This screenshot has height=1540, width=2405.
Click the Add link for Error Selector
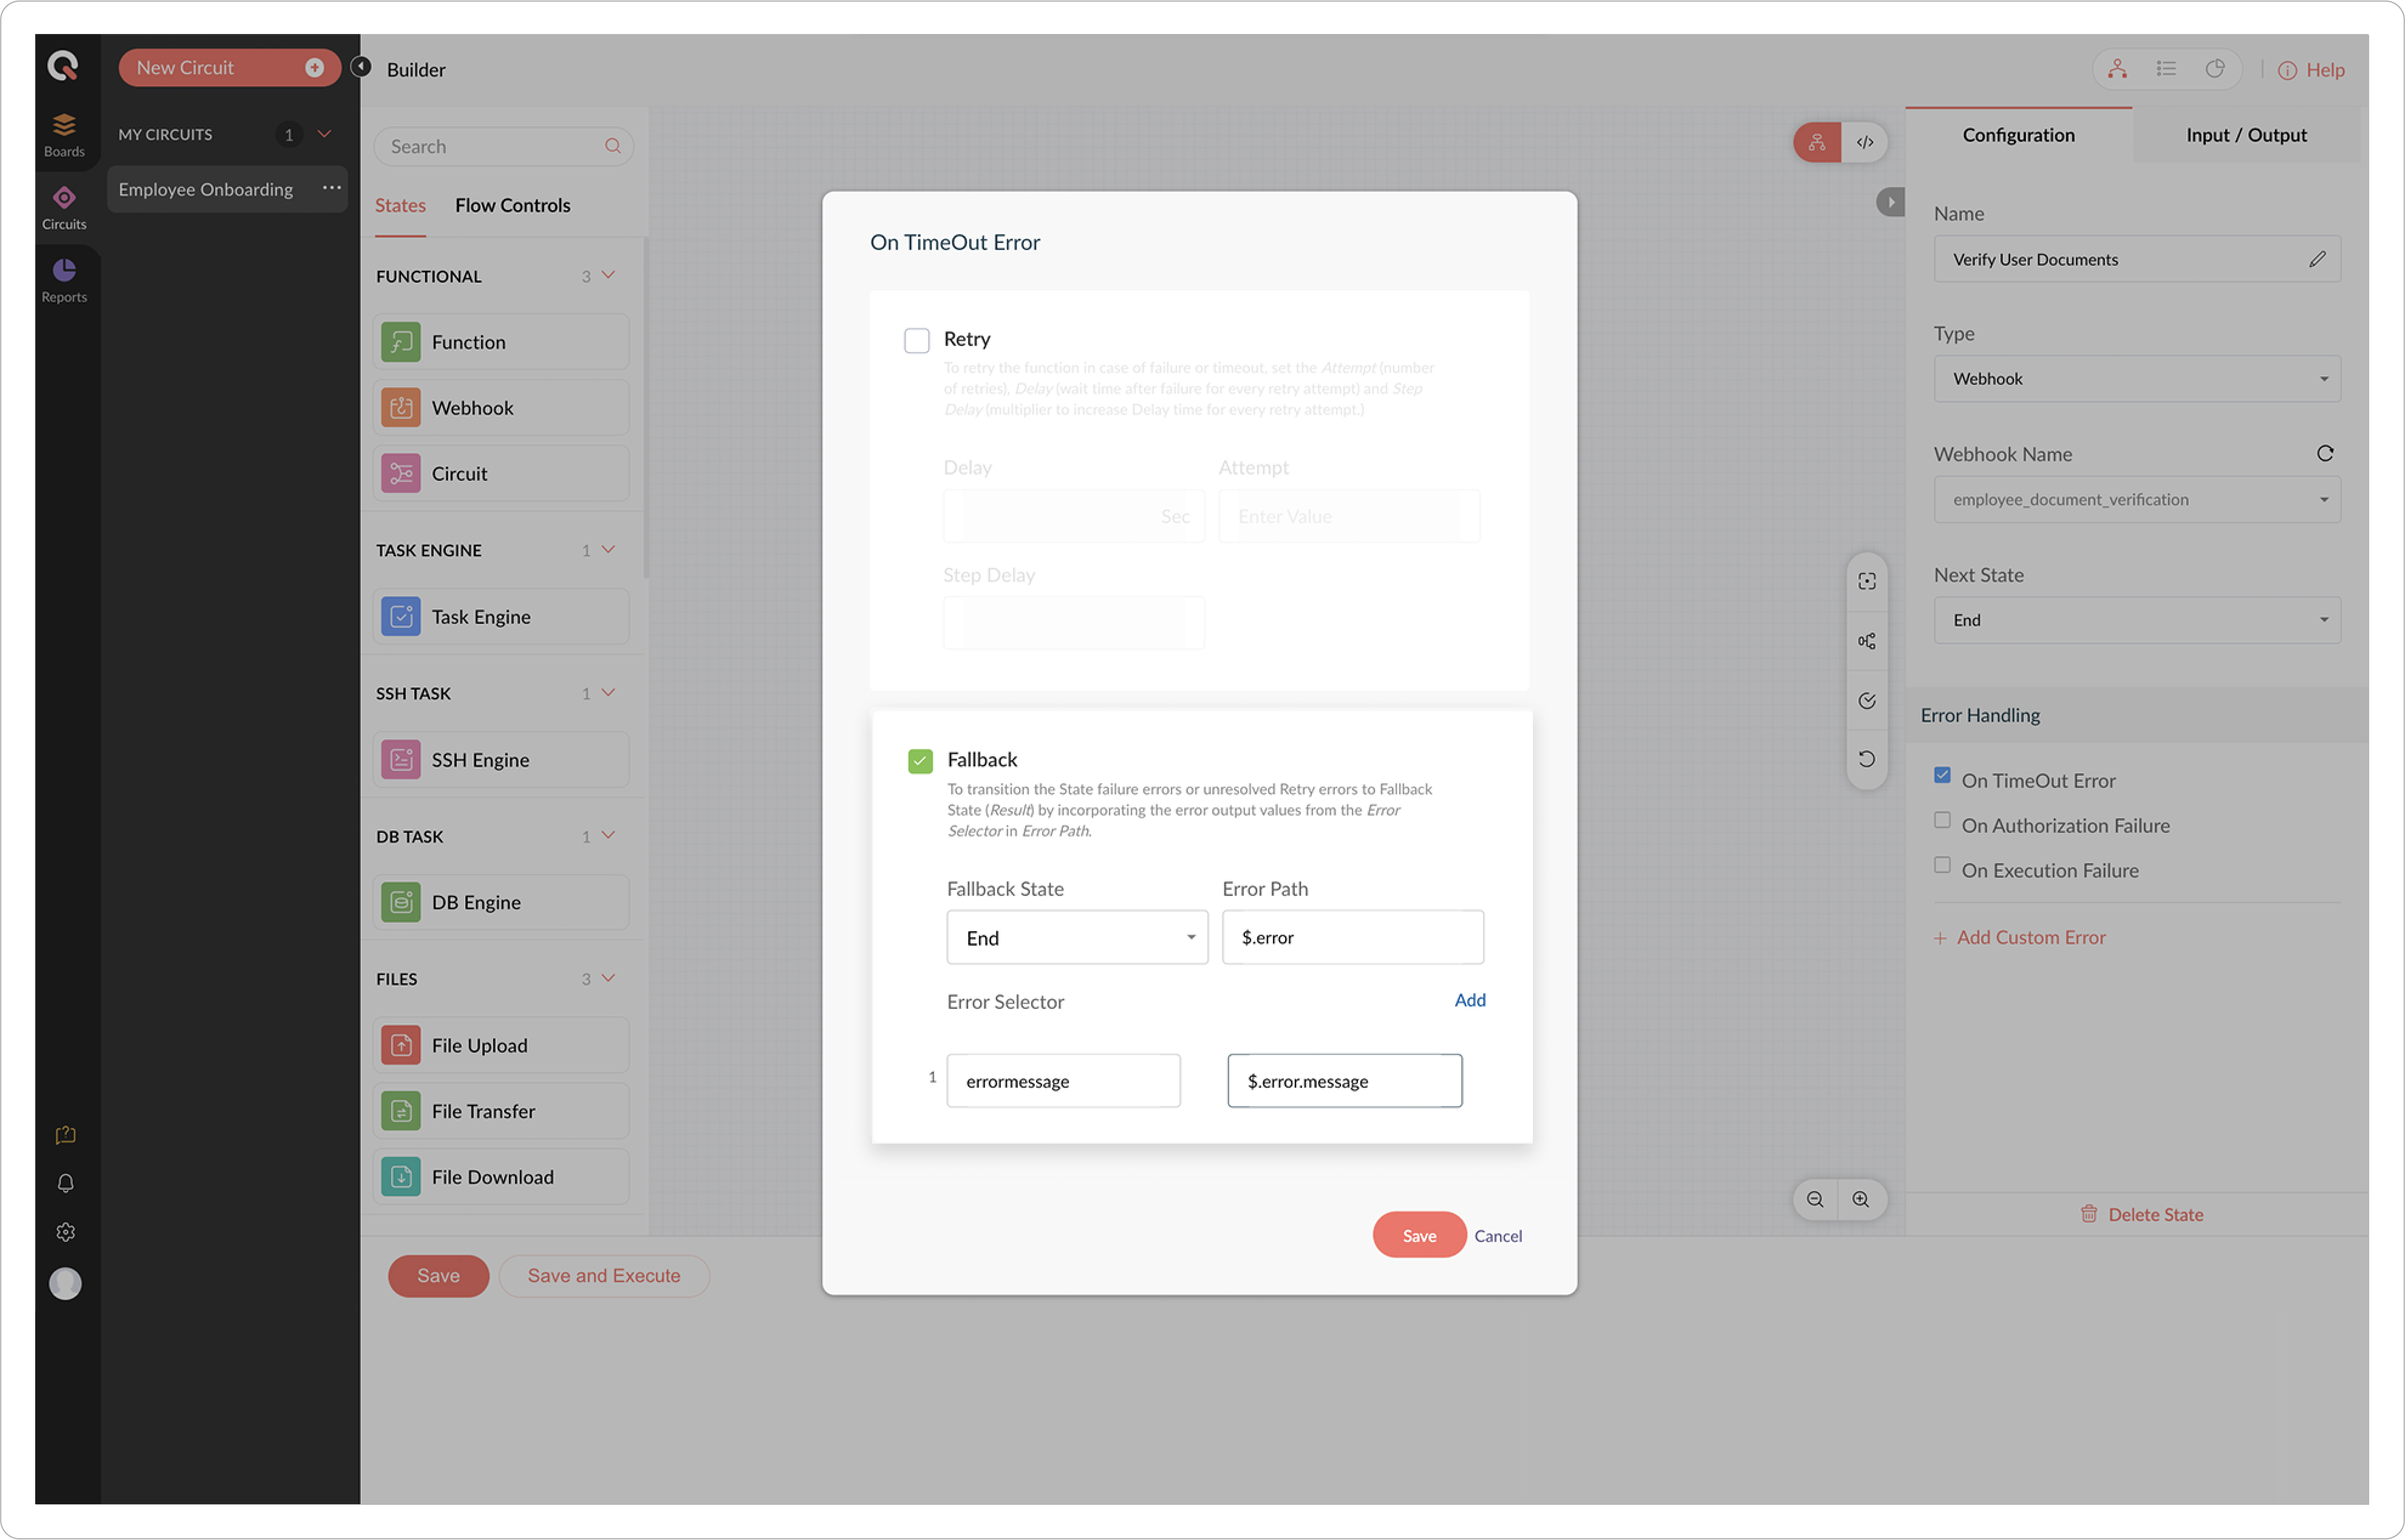coord(1469,1000)
